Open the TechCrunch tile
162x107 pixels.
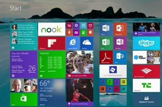tap(146, 85)
